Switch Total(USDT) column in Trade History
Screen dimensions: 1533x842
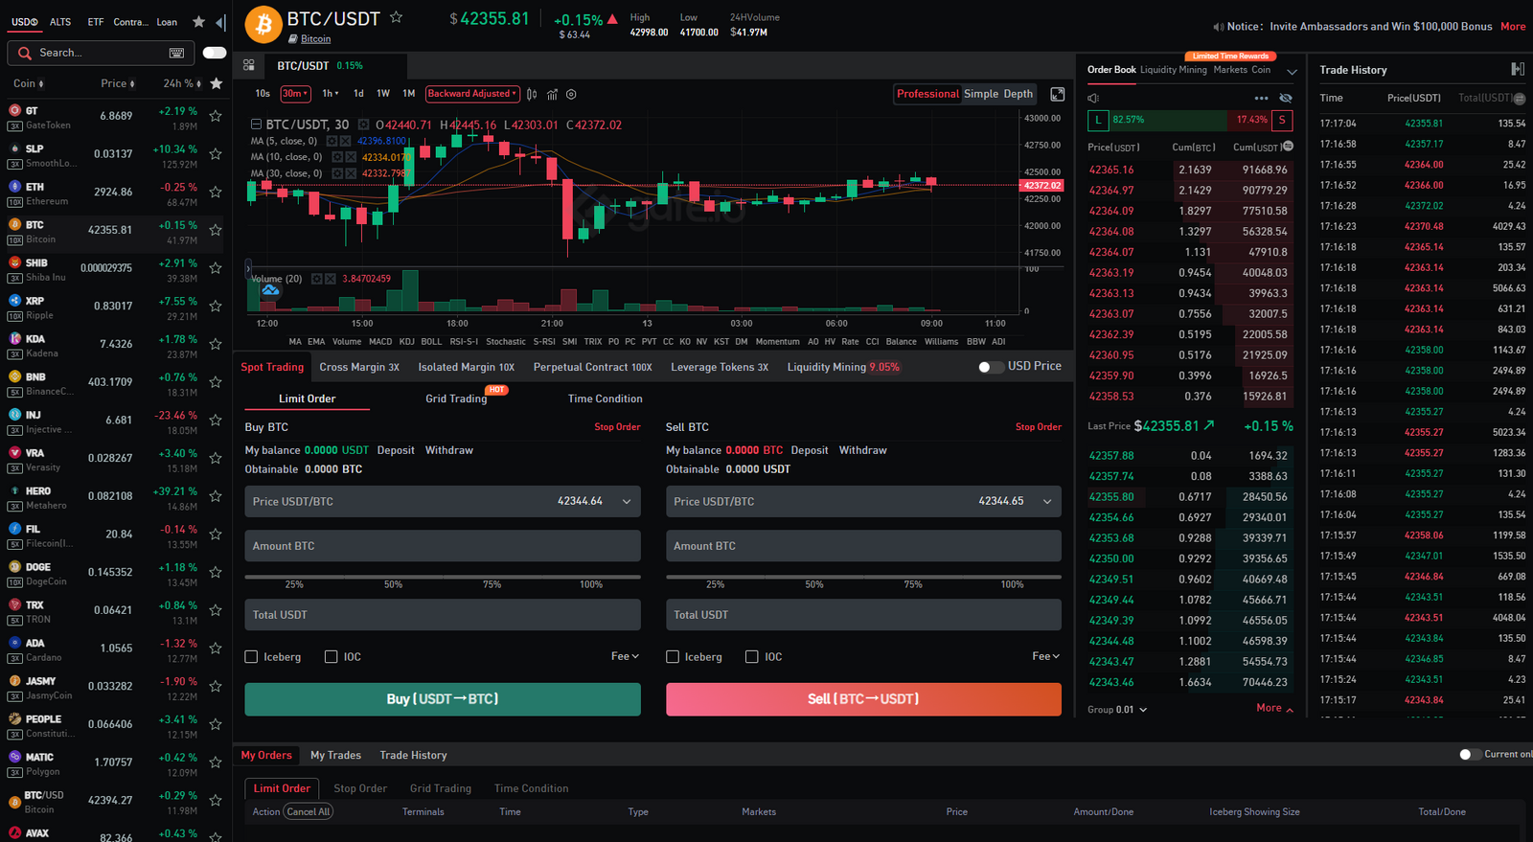click(1520, 99)
